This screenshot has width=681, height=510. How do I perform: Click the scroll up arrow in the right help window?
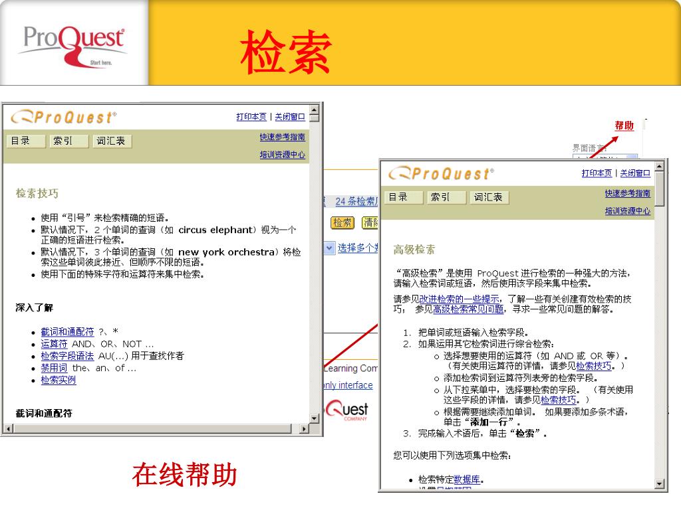(660, 166)
